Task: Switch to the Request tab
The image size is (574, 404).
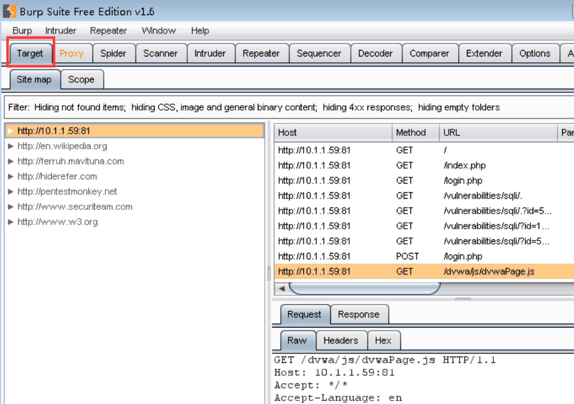Action: (304, 315)
